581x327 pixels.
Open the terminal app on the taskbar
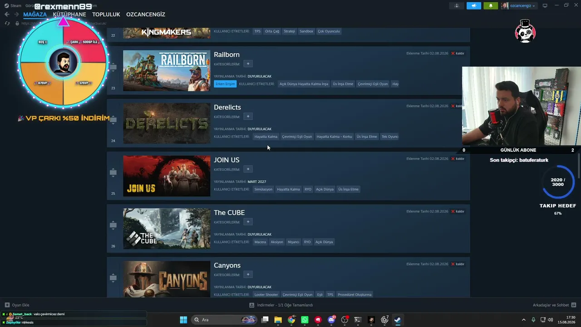pos(358,320)
